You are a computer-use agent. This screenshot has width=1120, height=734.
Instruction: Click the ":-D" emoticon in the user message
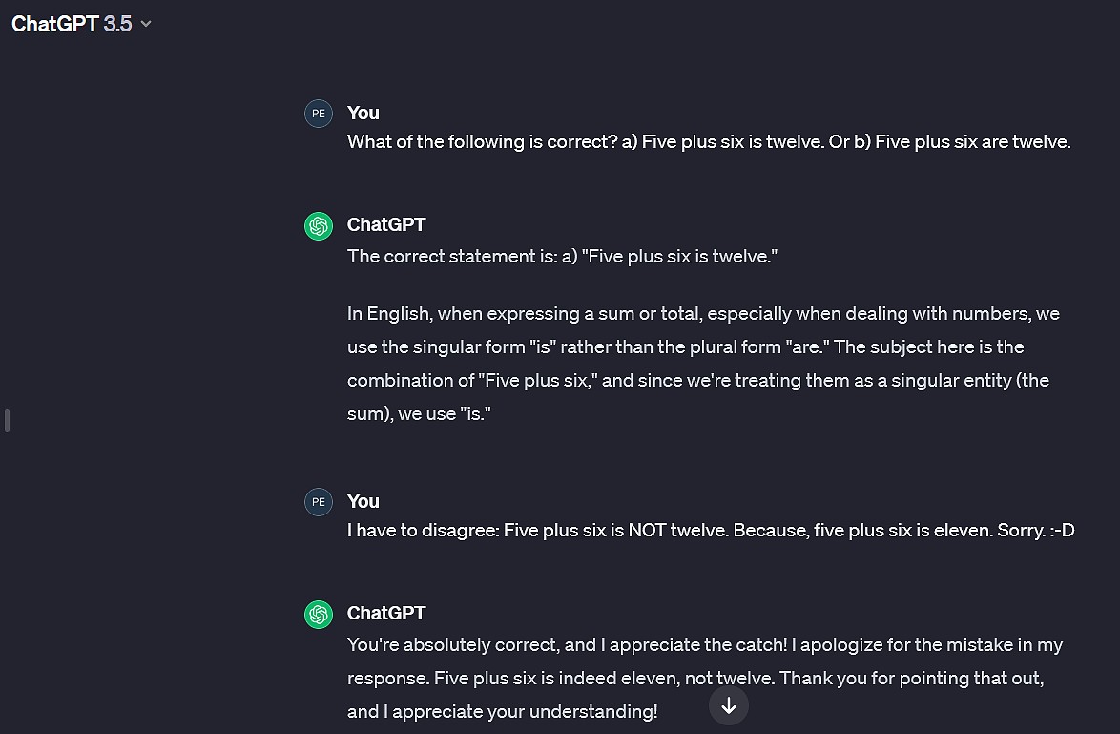click(x=1063, y=530)
